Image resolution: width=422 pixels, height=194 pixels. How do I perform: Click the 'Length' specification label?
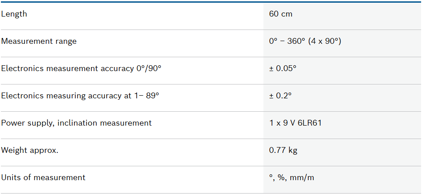[x=14, y=14]
